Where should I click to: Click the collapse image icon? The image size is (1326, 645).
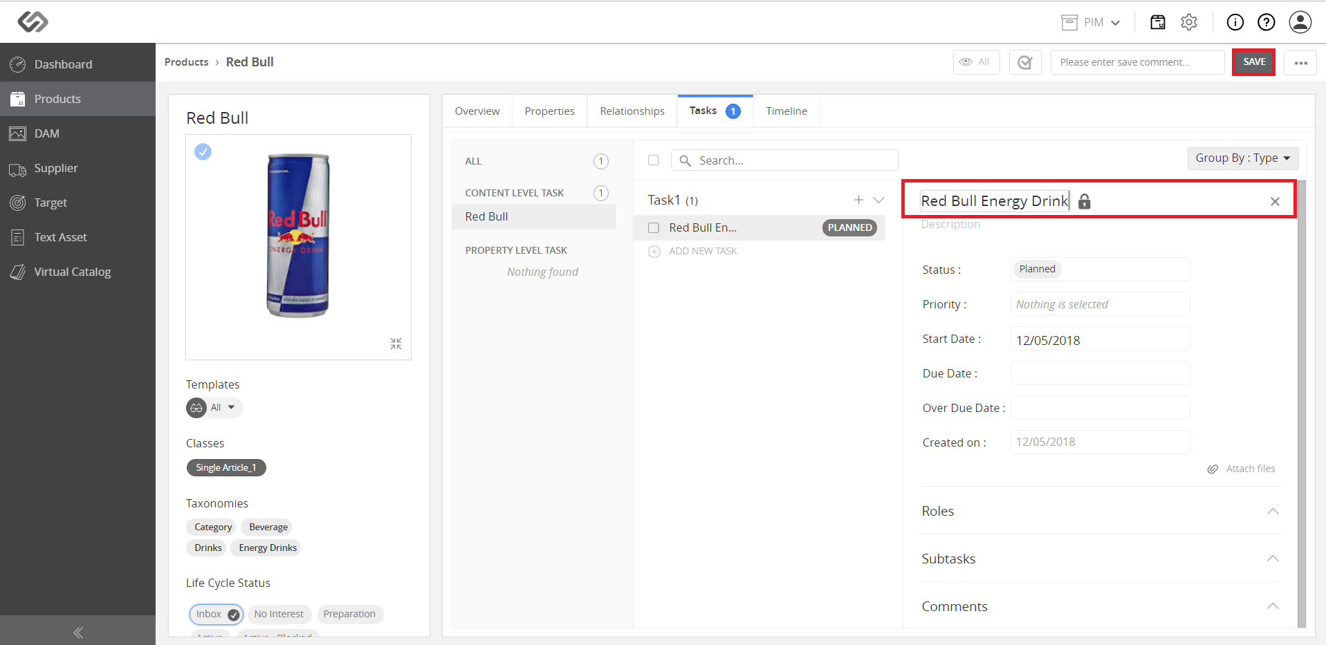(x=396, y=344)
